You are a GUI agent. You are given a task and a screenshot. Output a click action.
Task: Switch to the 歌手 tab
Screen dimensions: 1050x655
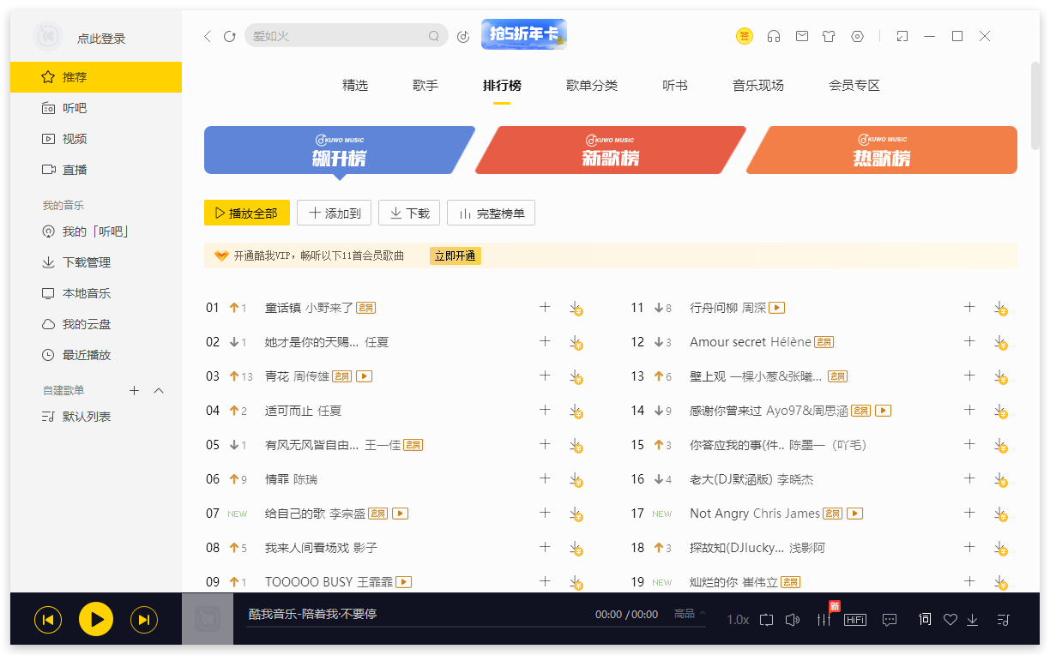coord(425,85)
